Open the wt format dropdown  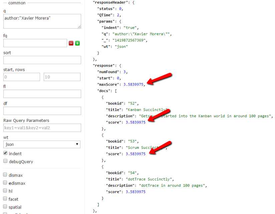(42, 145)
